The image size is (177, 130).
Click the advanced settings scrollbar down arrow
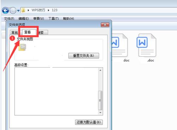100,112
